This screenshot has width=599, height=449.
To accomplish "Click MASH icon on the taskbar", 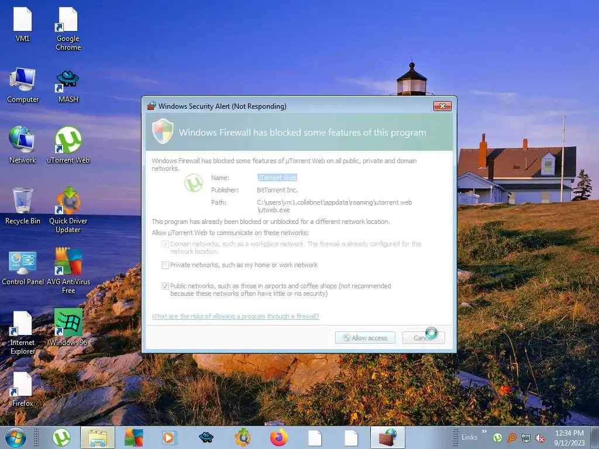I will (x=206, y=437).
